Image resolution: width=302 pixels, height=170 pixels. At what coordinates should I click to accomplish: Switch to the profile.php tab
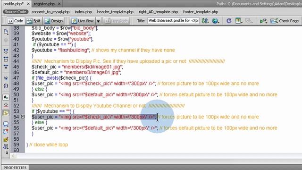(x=13, y=4)
